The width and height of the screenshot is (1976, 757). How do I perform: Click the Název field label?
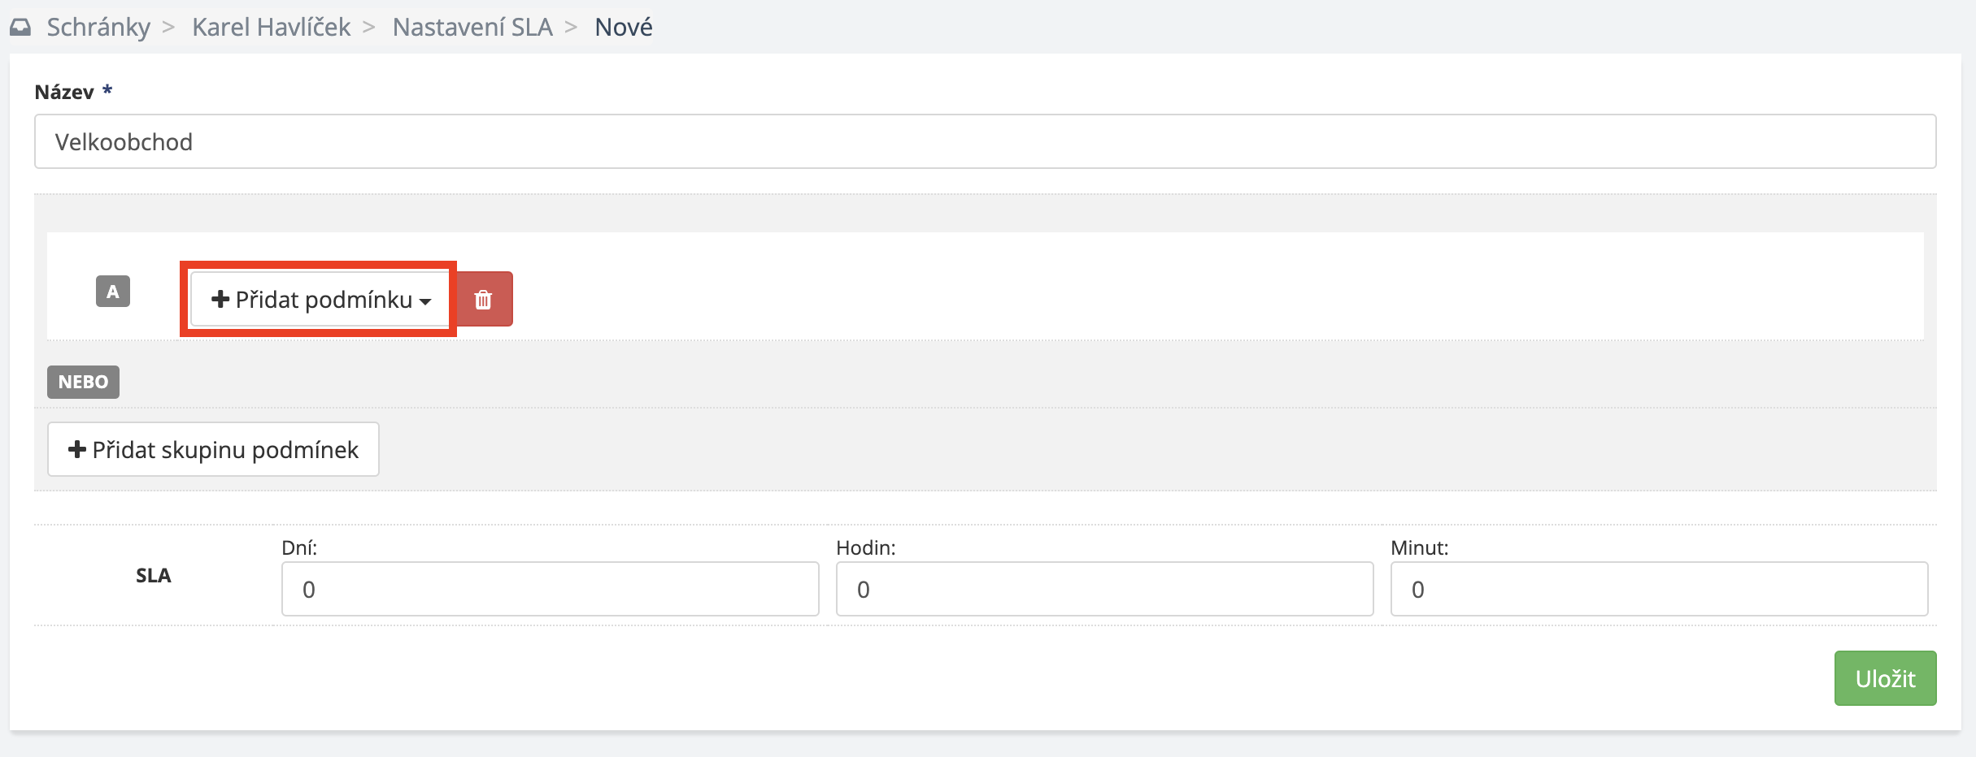tap(64, 93)
